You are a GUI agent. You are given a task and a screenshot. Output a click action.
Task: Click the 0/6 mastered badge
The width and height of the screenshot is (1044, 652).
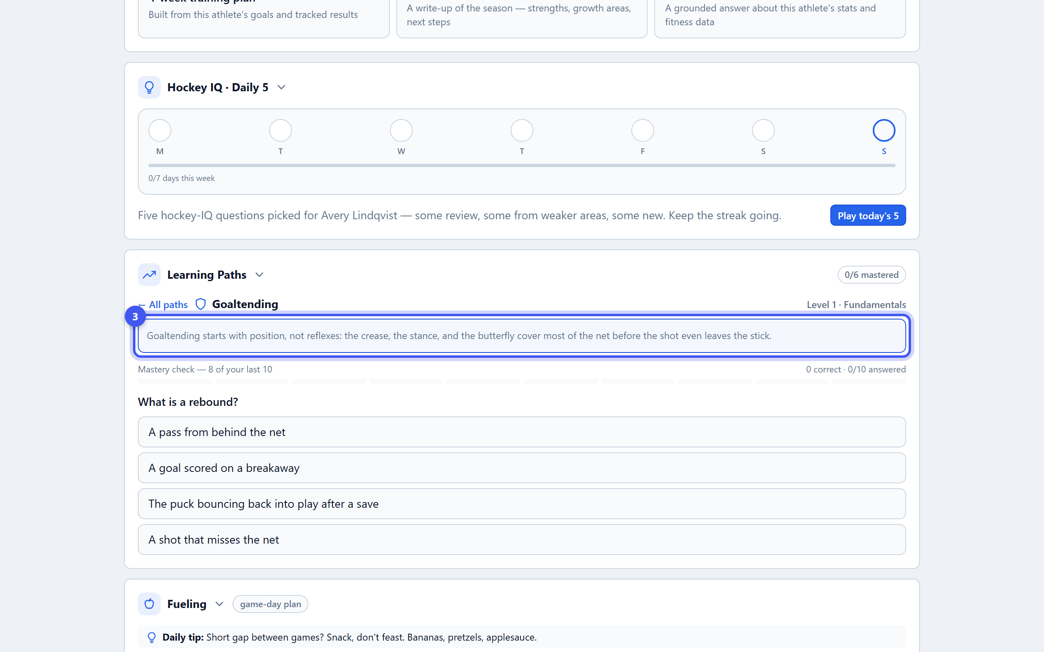pyautogui.click(x=871, y=275)
